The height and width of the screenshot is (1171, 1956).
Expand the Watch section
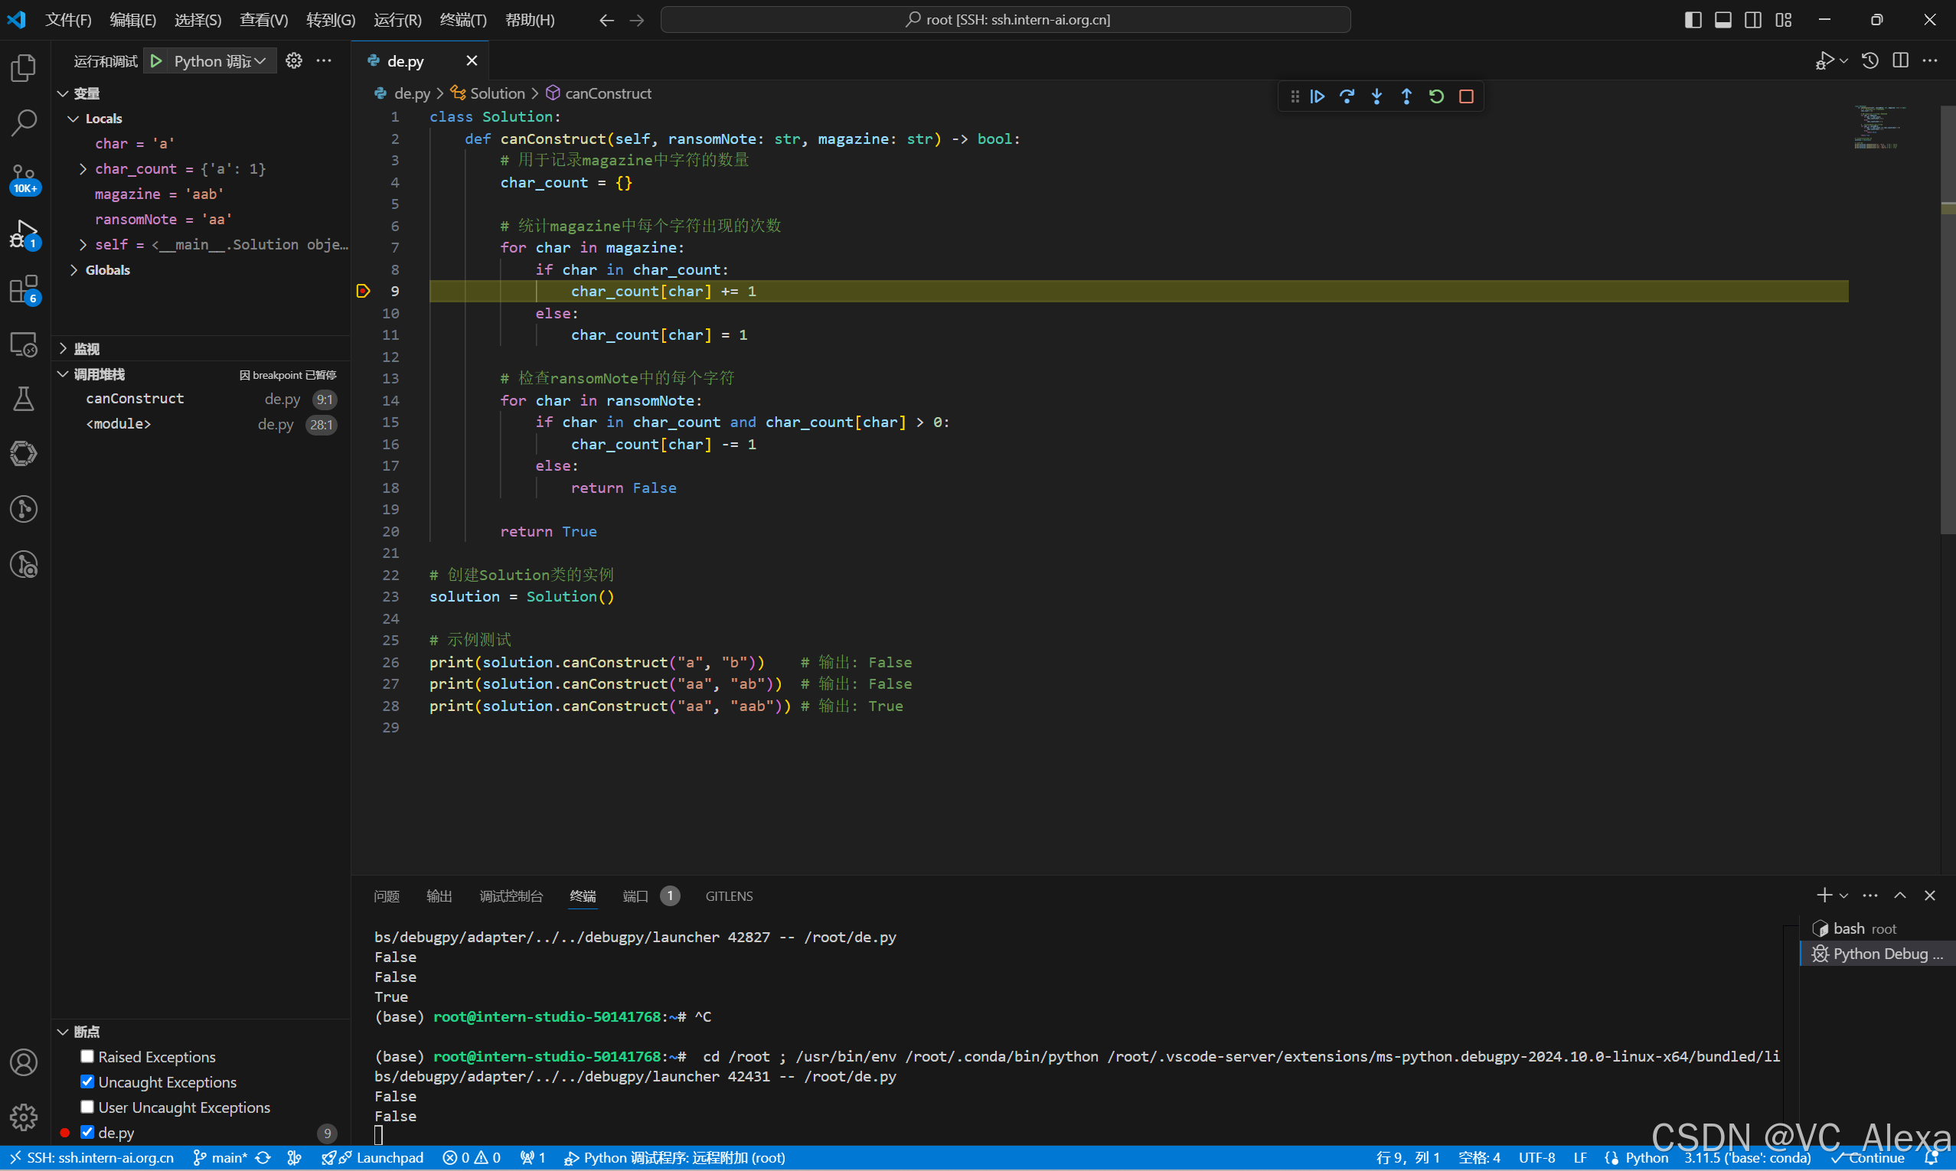tap(63, 348)
